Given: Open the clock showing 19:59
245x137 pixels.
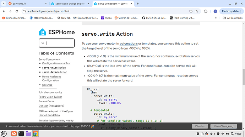Looking at the screenshot, I should 238,134.
